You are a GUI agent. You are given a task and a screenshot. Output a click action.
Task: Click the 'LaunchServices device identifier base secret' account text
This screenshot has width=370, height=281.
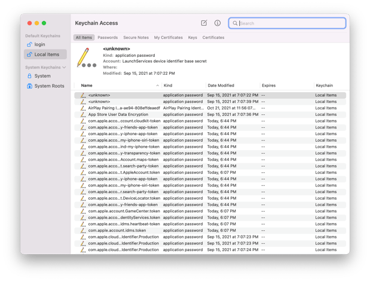coord(164,61)
